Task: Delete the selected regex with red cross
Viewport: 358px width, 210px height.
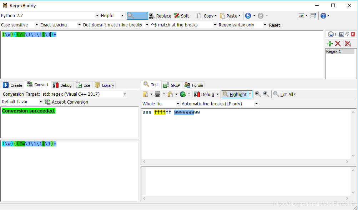Action: [338, 44]
